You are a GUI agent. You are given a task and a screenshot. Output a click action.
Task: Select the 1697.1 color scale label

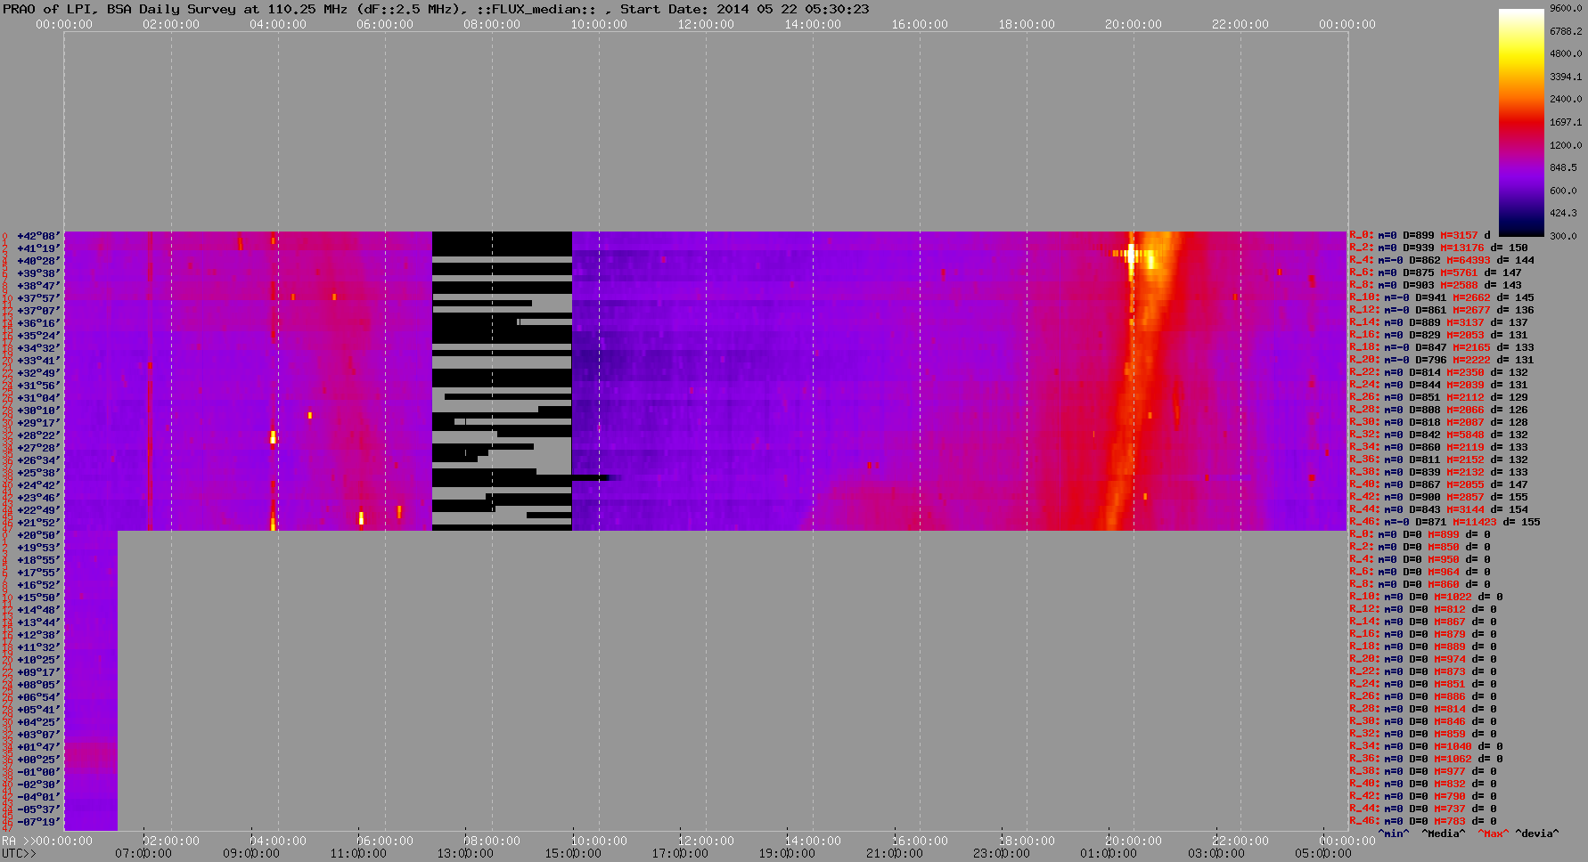[x=1566, y=122]
